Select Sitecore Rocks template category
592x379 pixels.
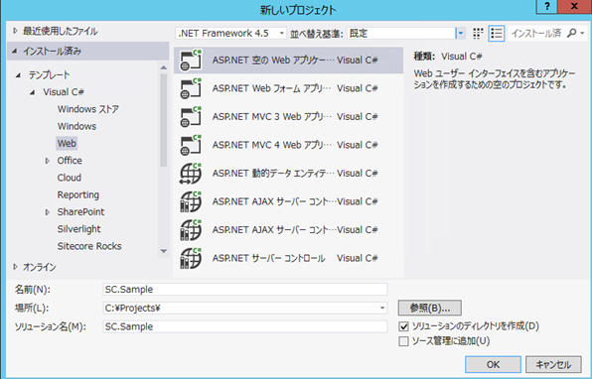[89, 246]
